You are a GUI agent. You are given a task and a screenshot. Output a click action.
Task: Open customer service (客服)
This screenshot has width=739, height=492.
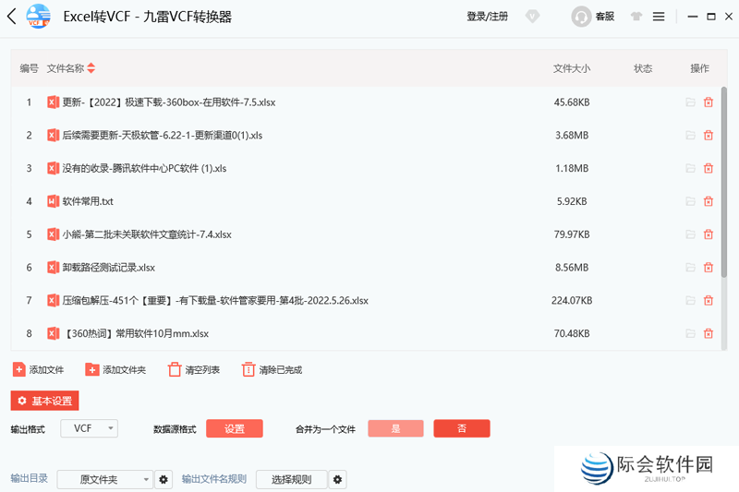[x=593, y=17]
